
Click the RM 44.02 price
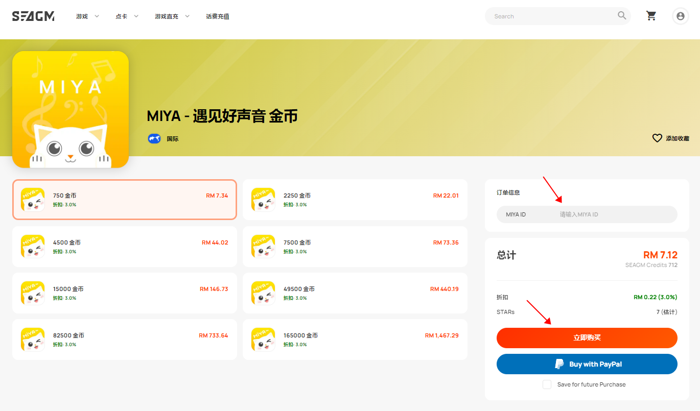tap(215, 243)
